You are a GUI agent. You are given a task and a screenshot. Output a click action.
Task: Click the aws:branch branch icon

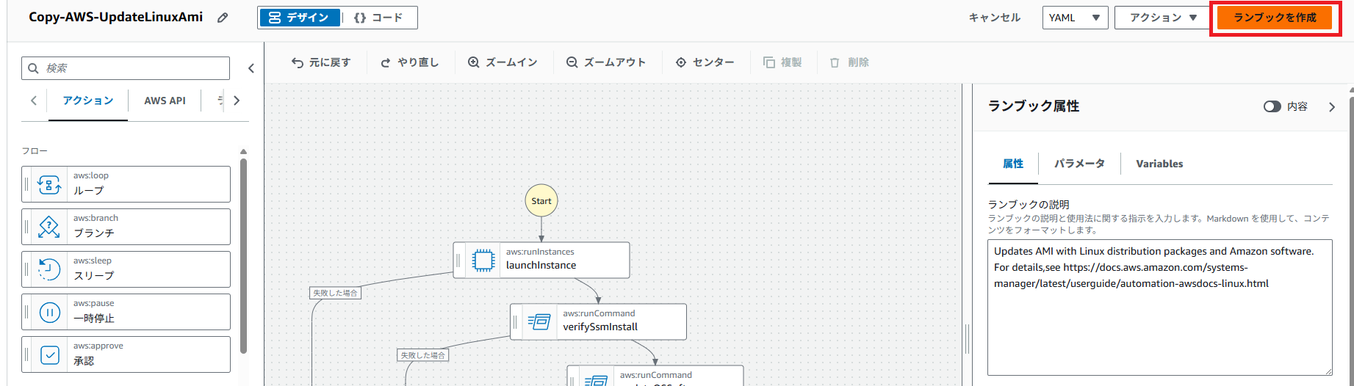coord(49,227)
